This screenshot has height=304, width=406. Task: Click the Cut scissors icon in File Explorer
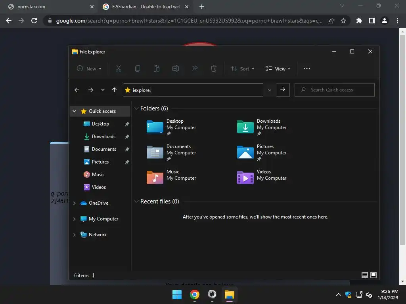click(x=118, y=68)
